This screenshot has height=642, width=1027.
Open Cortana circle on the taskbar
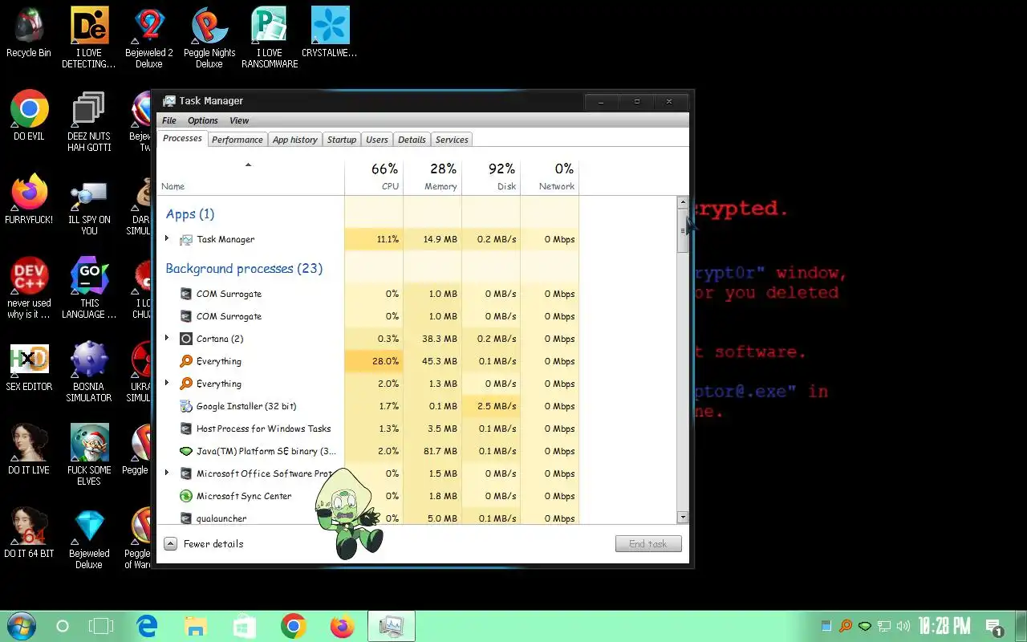point(63,626)
